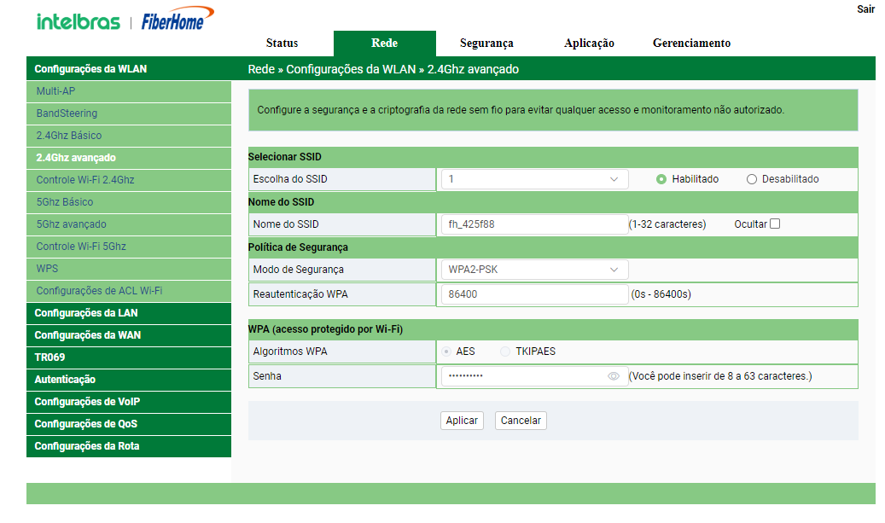This screenshot has height=523, width=885.
Task: Open the BandSteering menu item
Action: [x=129, y=113]
